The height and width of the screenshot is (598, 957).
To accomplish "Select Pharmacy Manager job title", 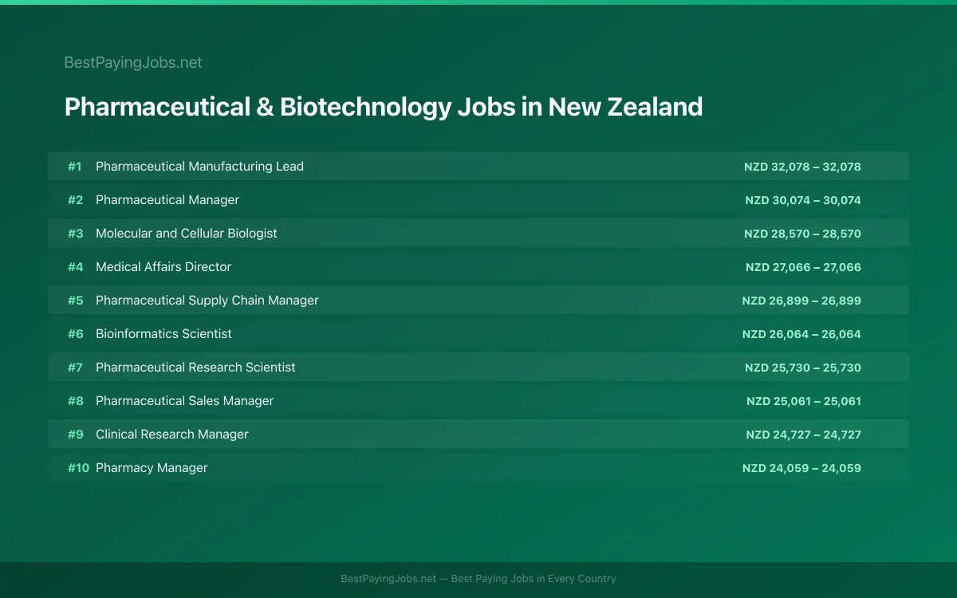I will [152, 468].
